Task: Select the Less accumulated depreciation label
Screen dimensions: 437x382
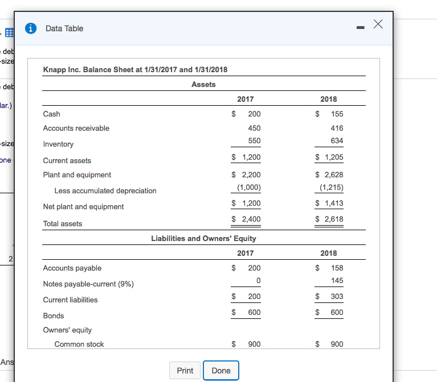Action: (x=105, y=190)
